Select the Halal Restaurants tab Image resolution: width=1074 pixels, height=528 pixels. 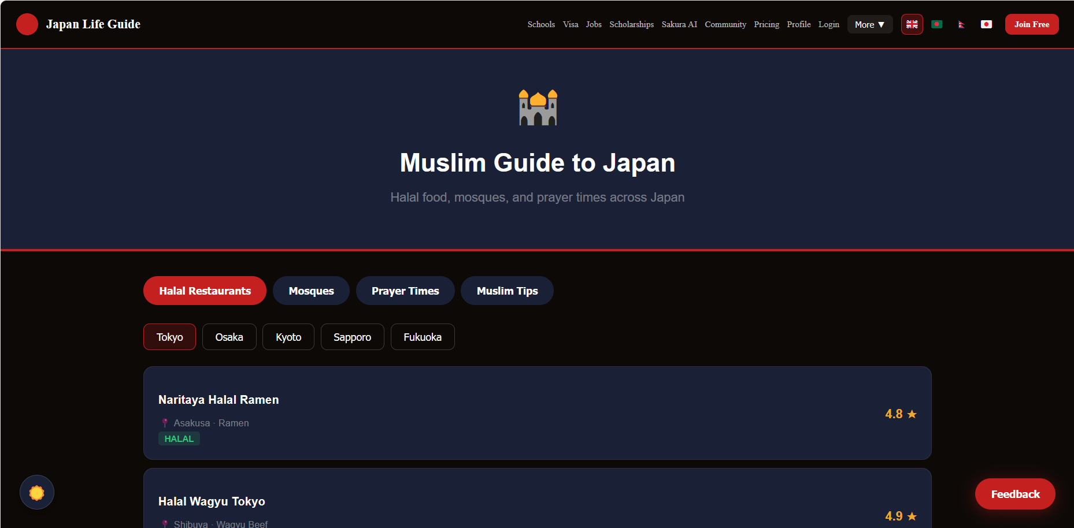[205, 291]
